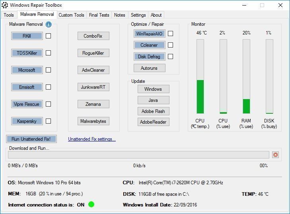This screenshot has height=214, width=290.
Task: Switch to the Tools tab
Action: point(9,15)
